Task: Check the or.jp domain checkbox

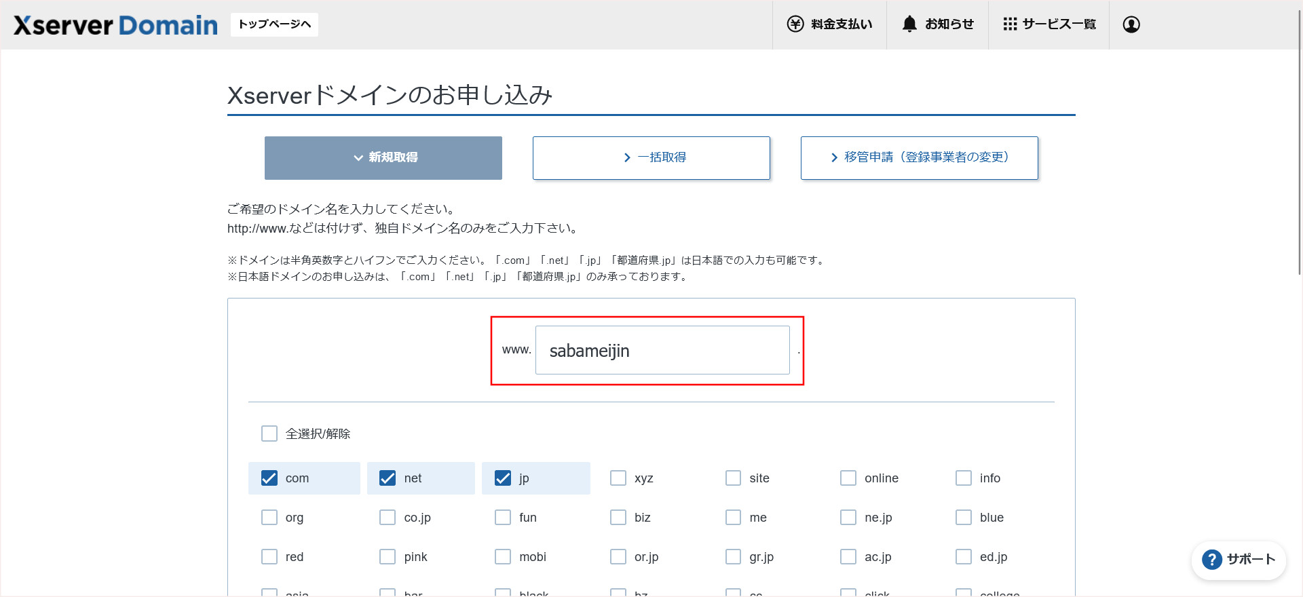Action: 618,557
